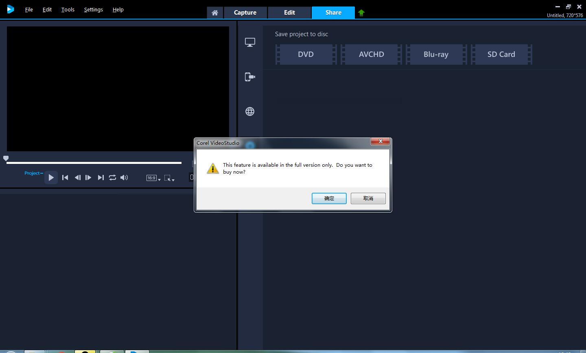Open the 16:9 aspect ratio dropdown

153,178
